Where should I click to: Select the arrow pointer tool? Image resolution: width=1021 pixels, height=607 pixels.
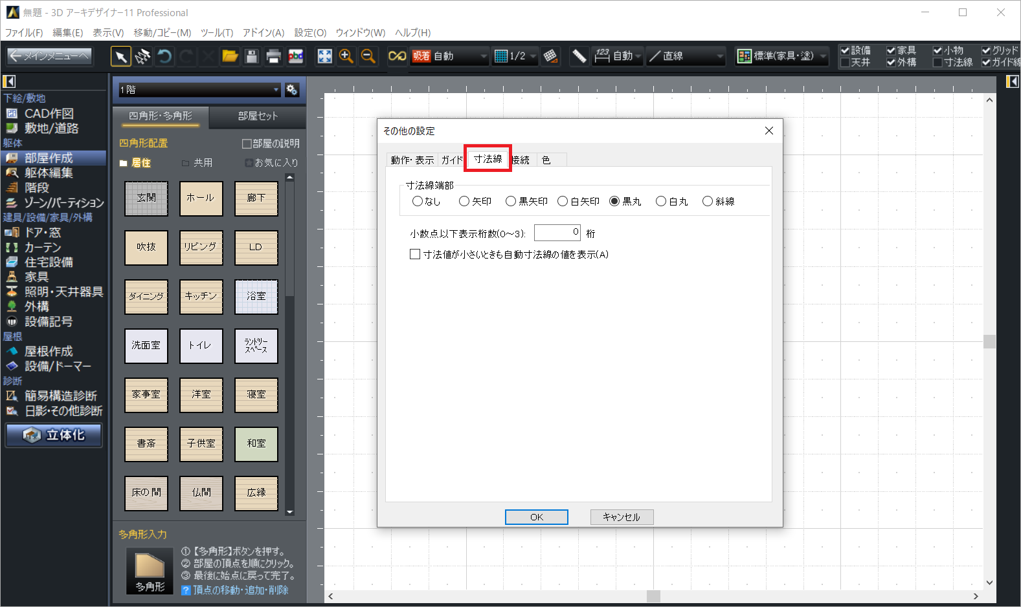point(120,57)
